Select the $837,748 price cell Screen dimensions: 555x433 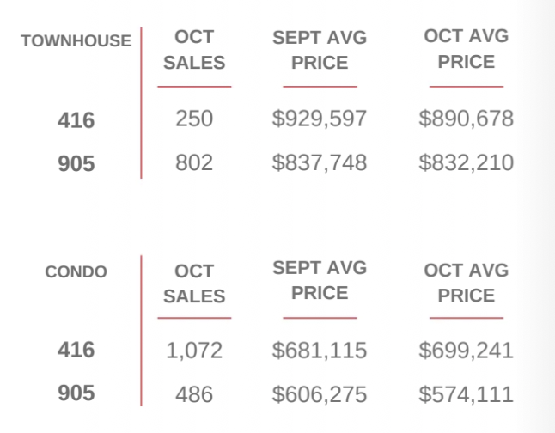(320, 162)
